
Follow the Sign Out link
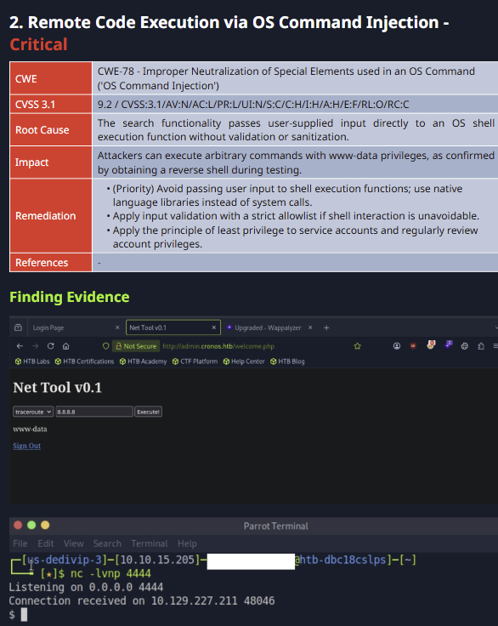[x=26, y=446]
